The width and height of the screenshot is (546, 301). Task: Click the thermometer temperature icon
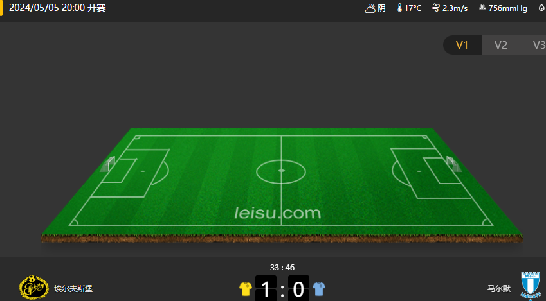point(399,8)
